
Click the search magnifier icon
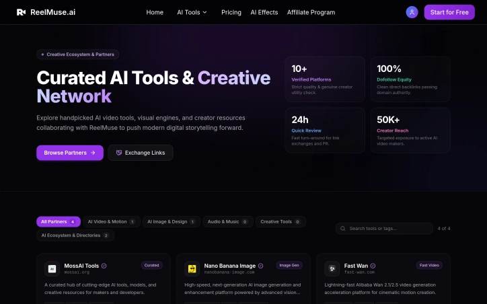pos(342,229)
